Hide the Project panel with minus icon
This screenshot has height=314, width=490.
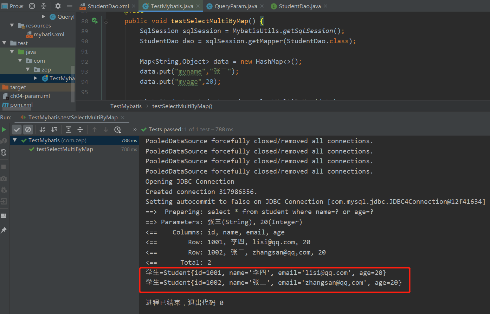pyautogui.click(x=70, y=6)
